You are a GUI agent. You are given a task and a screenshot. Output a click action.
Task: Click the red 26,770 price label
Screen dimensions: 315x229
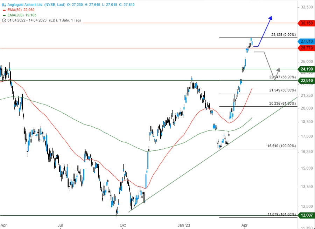click(x=307, y=48)
